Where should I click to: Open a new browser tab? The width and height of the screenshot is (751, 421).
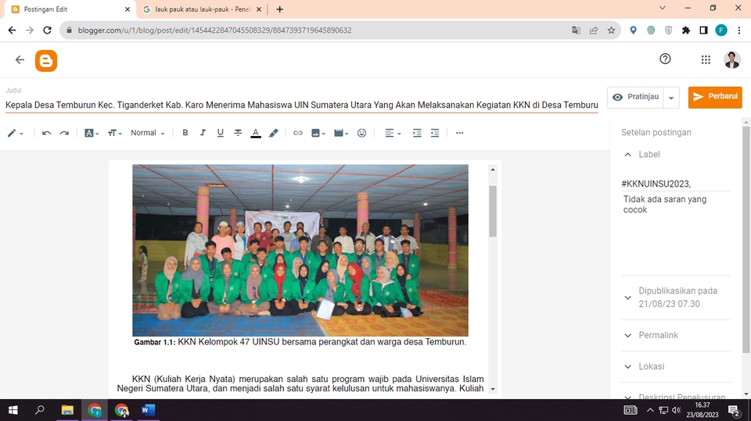pos(280,9)
